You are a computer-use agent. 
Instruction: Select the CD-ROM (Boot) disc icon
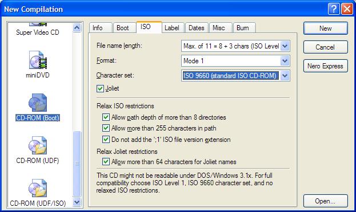(x=38, y=103)
